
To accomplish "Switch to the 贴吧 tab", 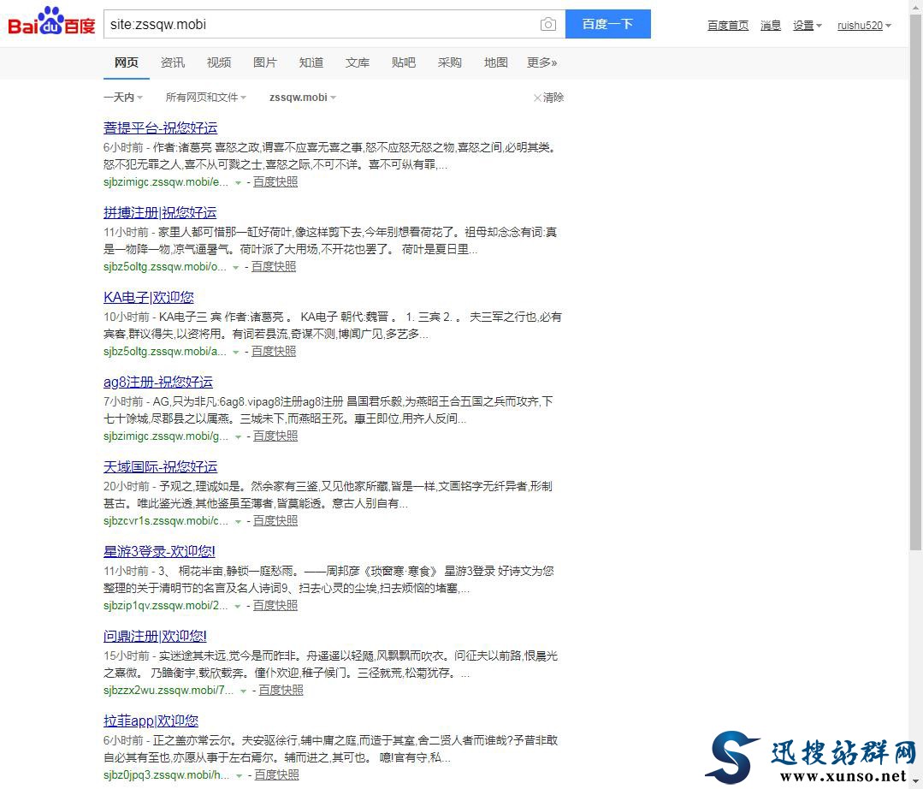I will tap(404, 62).
